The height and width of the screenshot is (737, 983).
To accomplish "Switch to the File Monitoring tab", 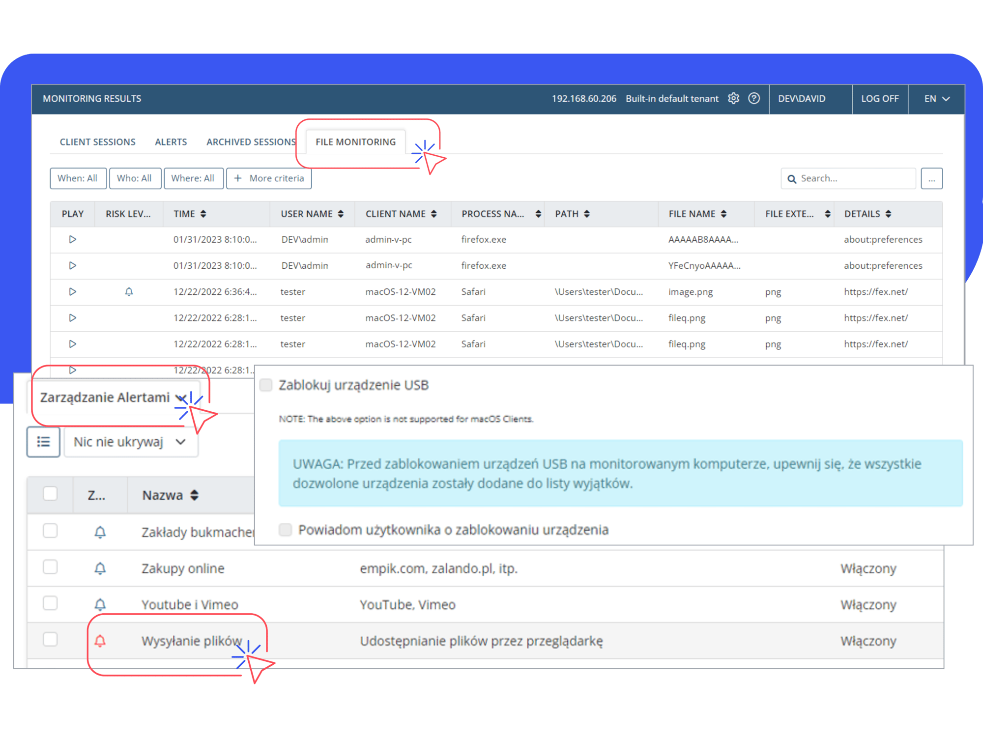I will click(x=355, y=142).
